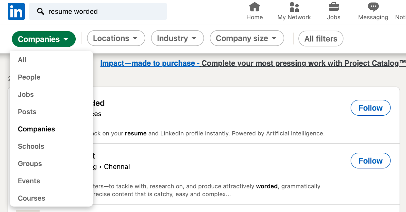Open My Network people icon
This screenshot has width=406, height=212.
click(294, 7)
